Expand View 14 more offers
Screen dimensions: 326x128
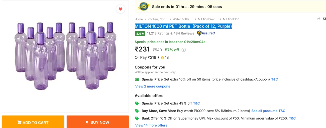151,125
